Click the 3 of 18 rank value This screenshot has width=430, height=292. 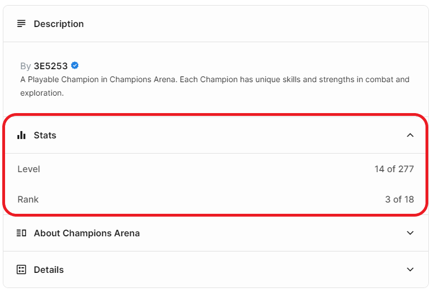pyautogui.click(x=399, y=199)
